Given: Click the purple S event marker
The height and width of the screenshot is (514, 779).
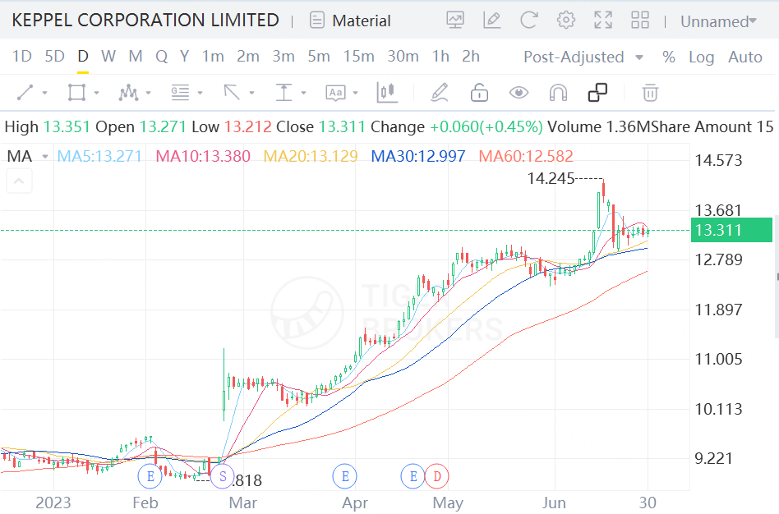Looking at the screenshot, I should coord(223,477).
